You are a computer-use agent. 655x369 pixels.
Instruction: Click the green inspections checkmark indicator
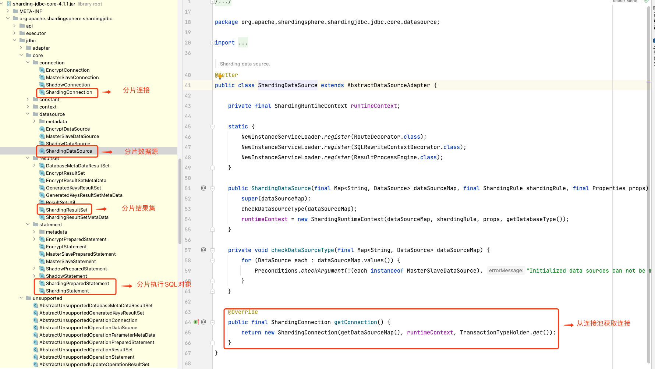pyautogui.click(x=647, y=2)
